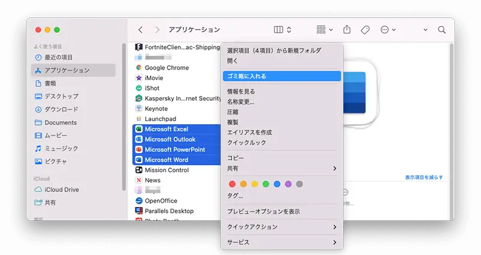Click the Share icon in toolbar
Screen dimensions: 481x255
(347, 29)
